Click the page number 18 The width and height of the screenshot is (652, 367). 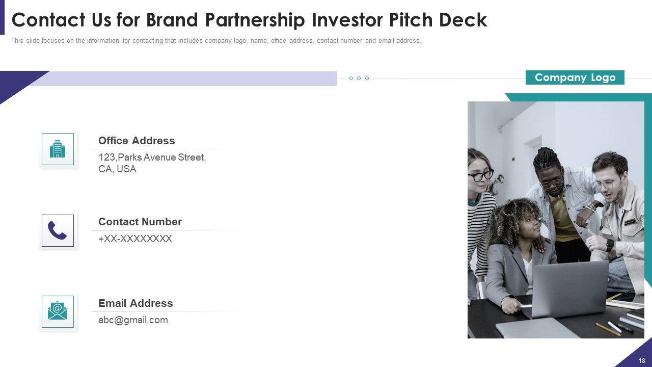642,361
